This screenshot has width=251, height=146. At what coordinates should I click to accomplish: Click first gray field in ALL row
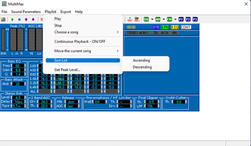(44, 92)
